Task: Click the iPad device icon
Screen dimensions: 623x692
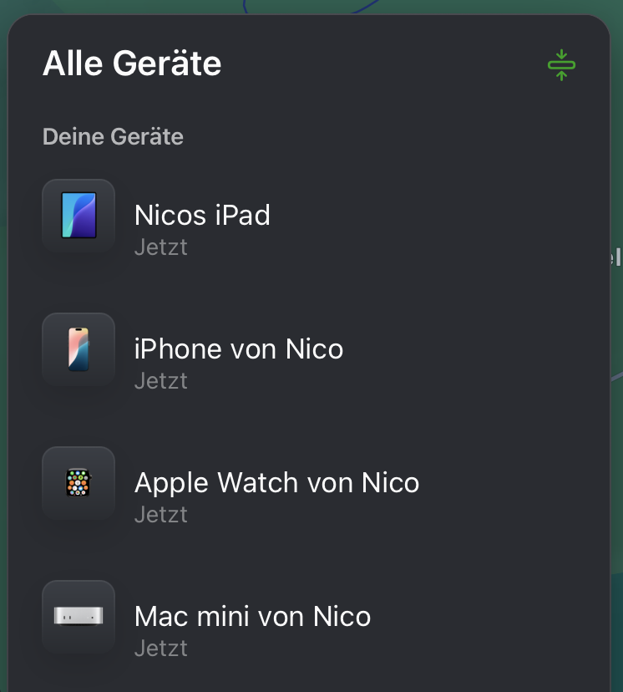Action: [79, 216]
